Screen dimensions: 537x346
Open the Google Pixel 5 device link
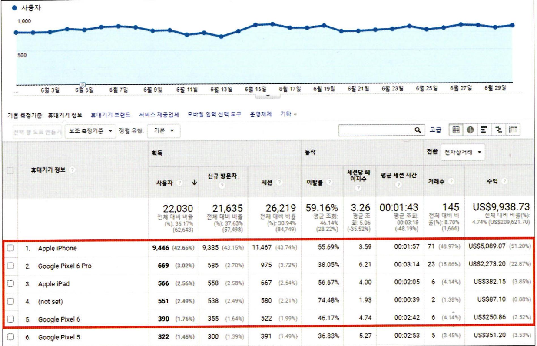coord(59,337)
